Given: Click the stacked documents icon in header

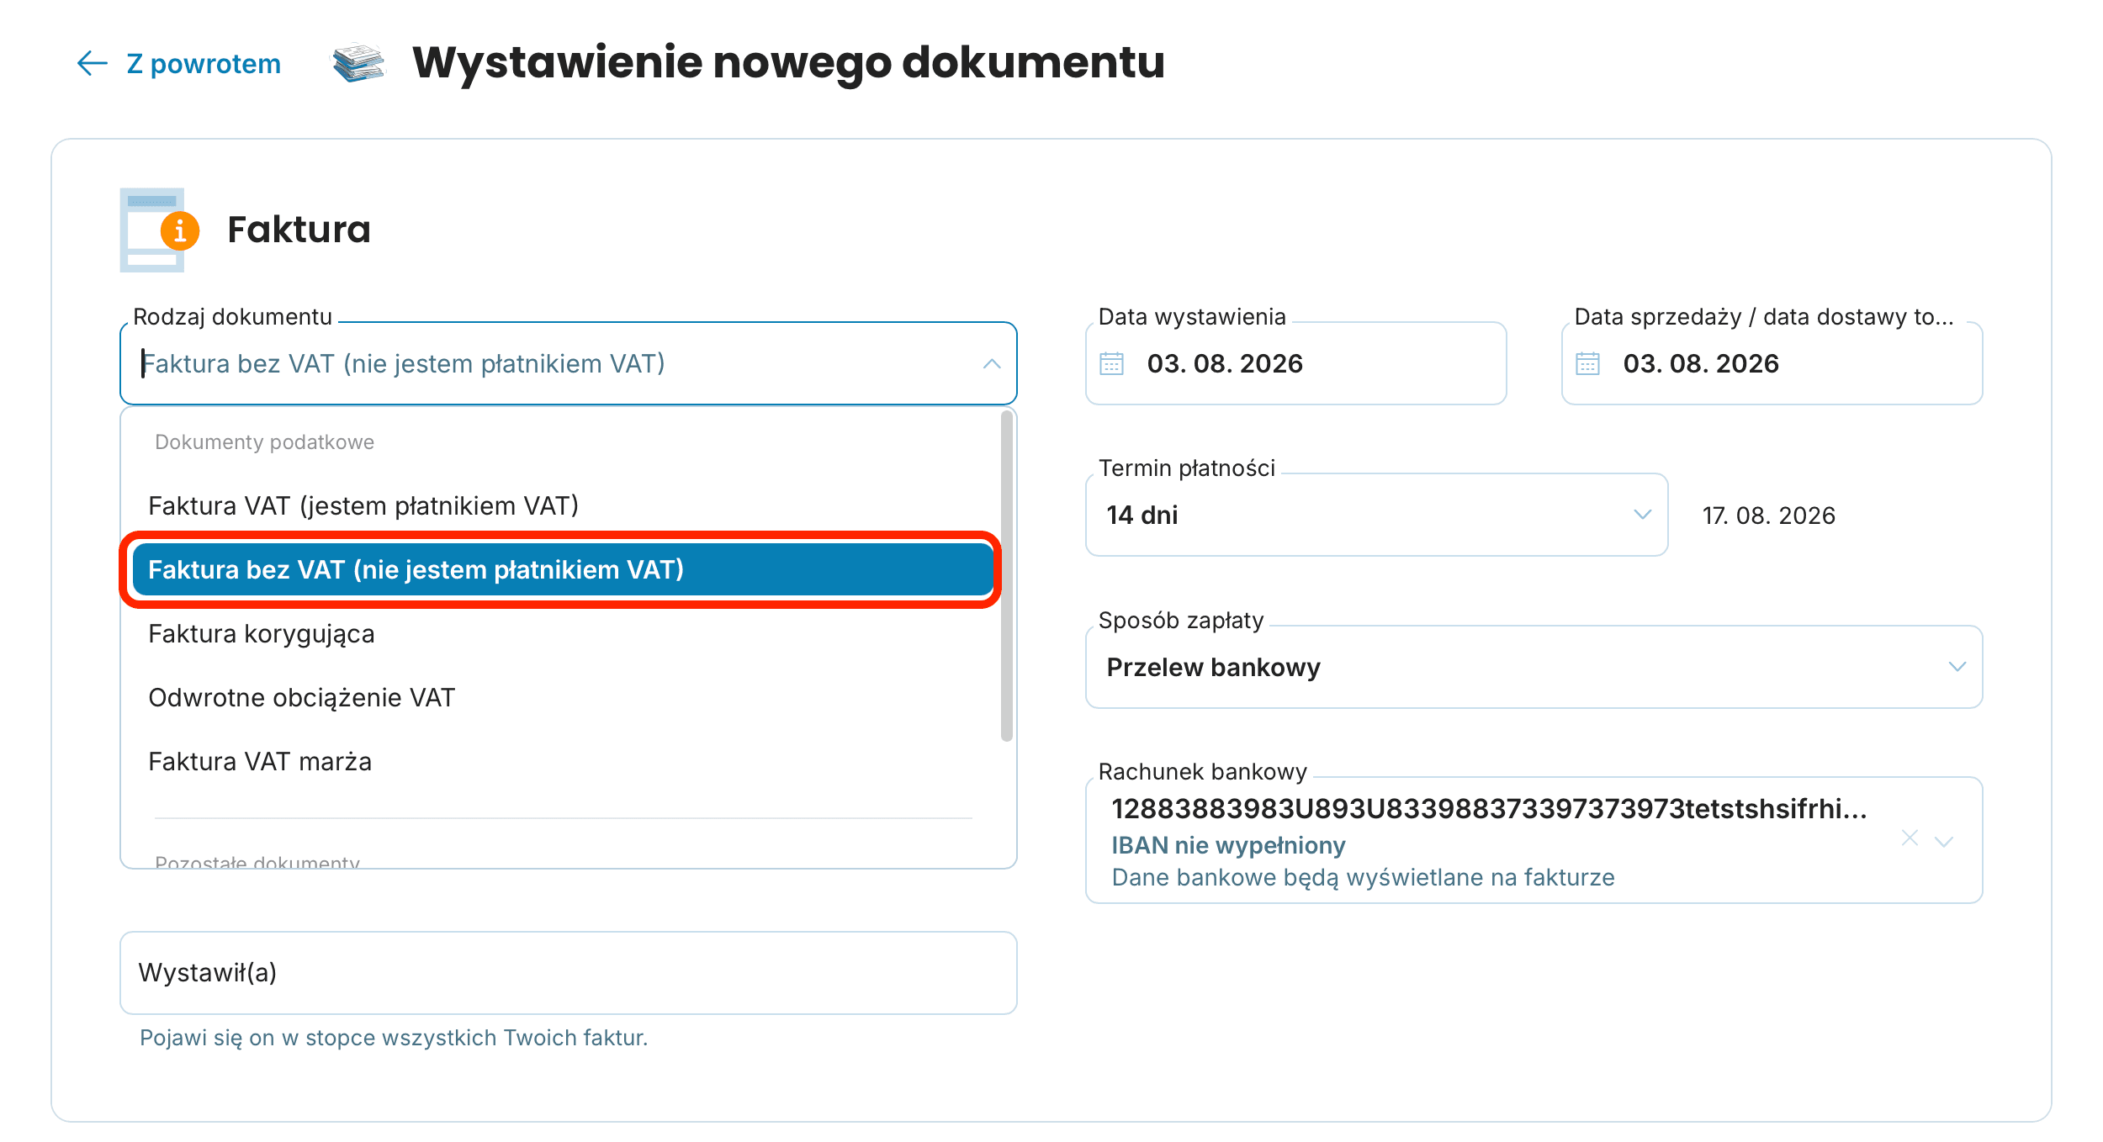Looking at the screenshot, I should pyautogui.click(x=358, y=62).
